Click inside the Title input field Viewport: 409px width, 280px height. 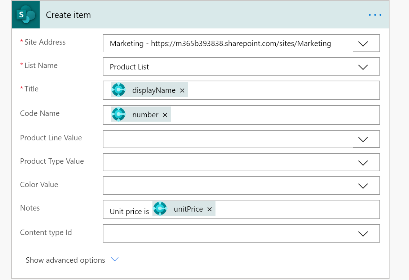click(x=241, y=90)
